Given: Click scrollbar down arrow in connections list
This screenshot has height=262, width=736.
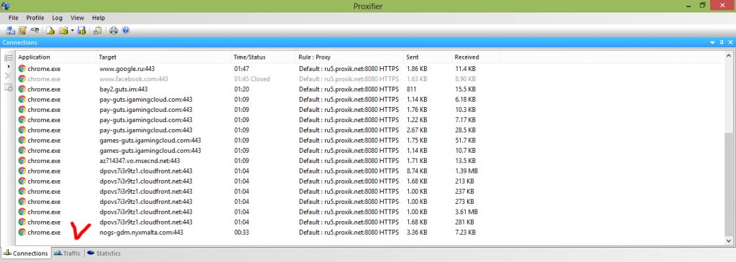Looking at the screenshot, I should click(x=729, y=240).
